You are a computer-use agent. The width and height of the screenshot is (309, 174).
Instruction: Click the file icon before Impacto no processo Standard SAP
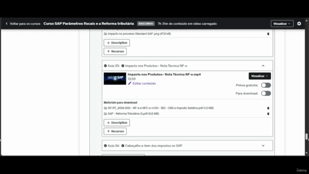point(105,34)
